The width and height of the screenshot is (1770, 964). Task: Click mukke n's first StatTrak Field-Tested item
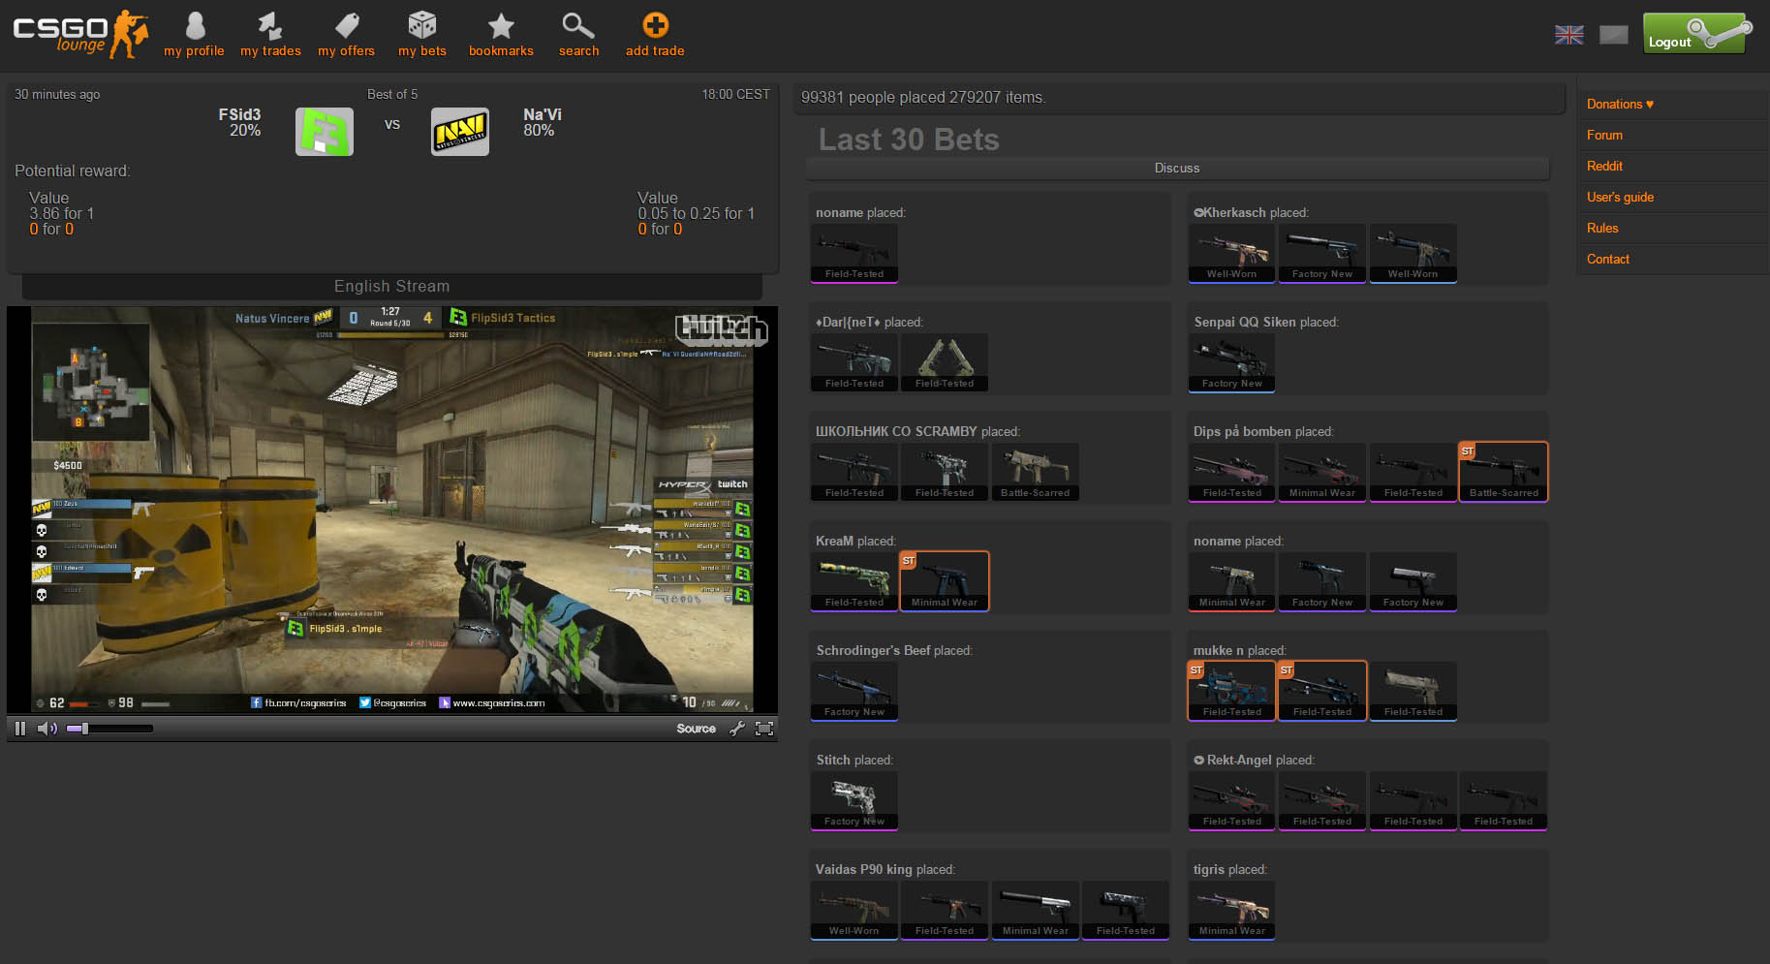(x=1232, y=691)
